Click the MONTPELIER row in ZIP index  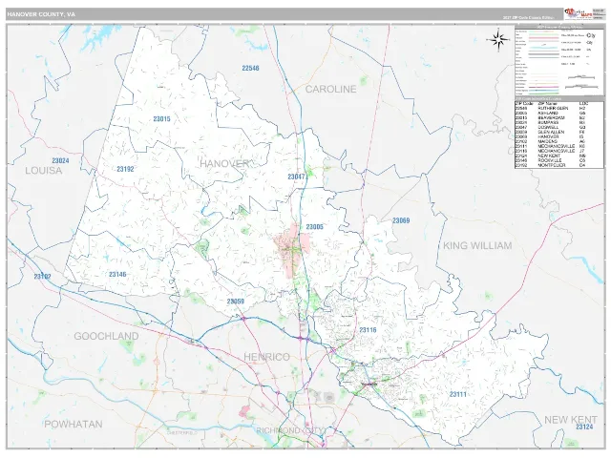coord(558,165)
